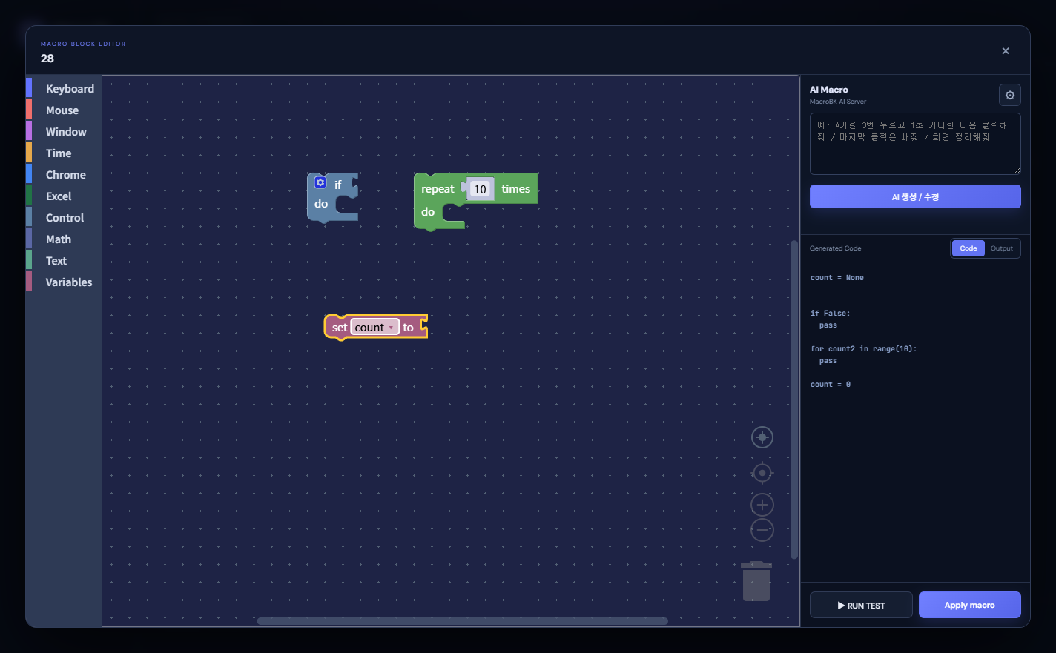The height and width of the screenshot is (653, 1056).
Task: Reset zoom using the target circle icon
Action: [x=762, y=473]
